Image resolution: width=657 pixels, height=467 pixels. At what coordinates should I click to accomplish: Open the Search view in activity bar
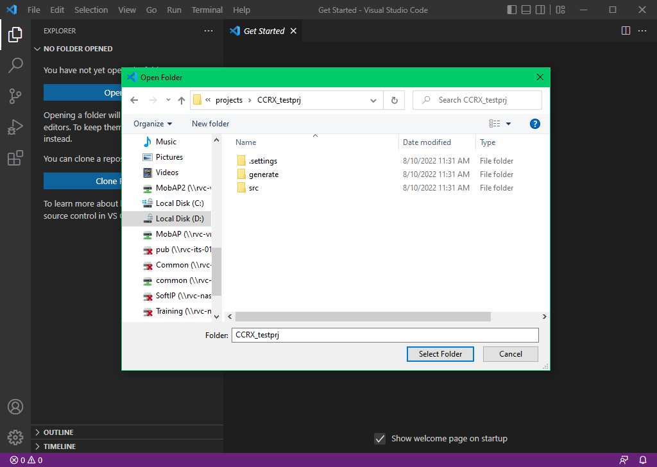15,65
